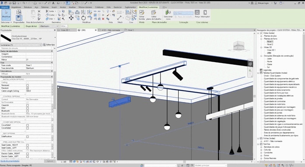Open the Grupo de luz dropdown
Image resolution: width=305 pixels, height=167 pixels.
coord(49,26)
